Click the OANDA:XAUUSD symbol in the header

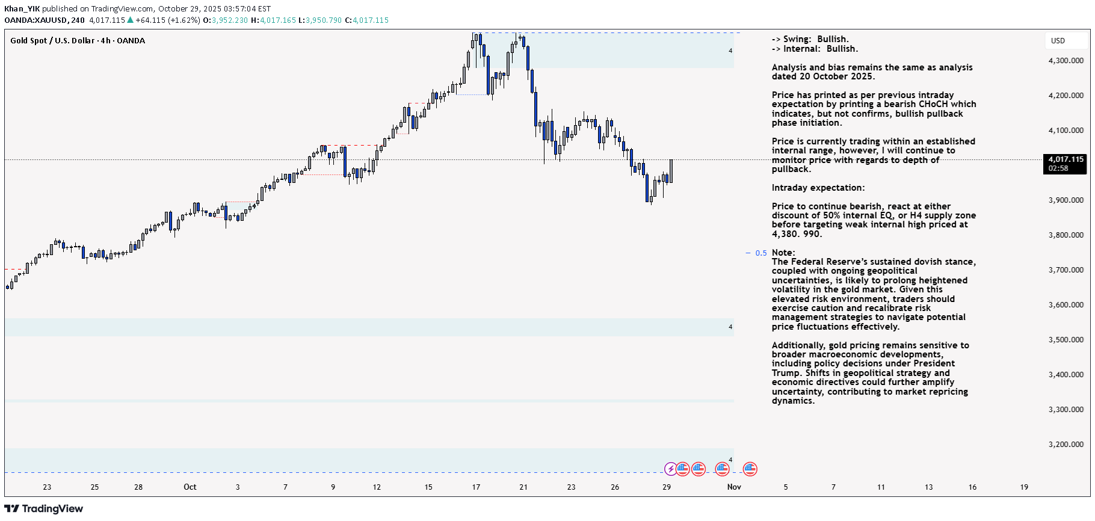[x=36, y=20]
